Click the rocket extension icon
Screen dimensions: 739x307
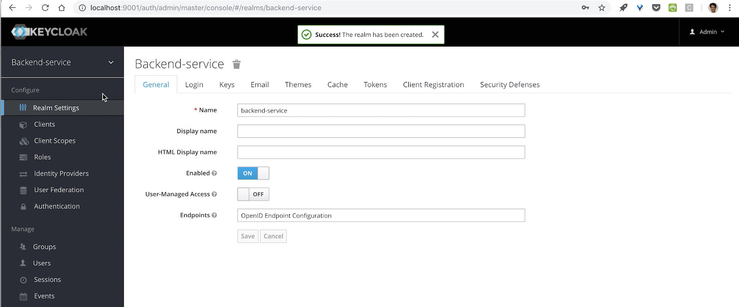point(624,8)
